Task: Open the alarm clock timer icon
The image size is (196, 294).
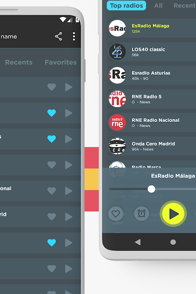Action: [142, 213]
